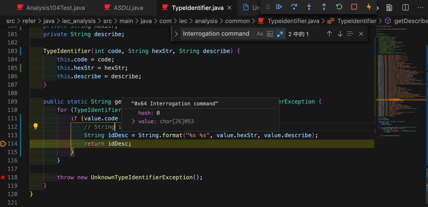Step into the function call
The image size is (428, 207).
[309, 7]
